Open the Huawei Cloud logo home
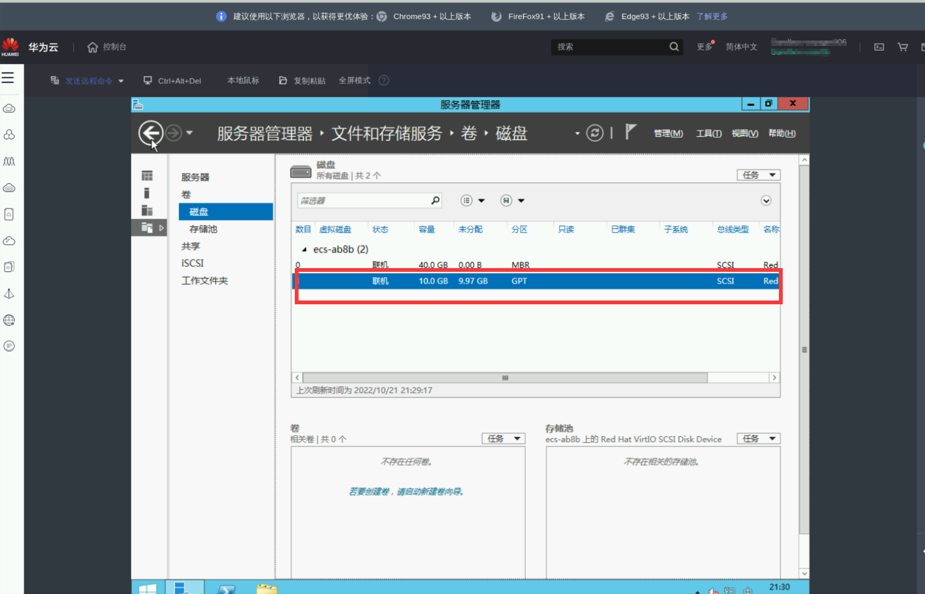925x594 pixels. tap(10, 47)
